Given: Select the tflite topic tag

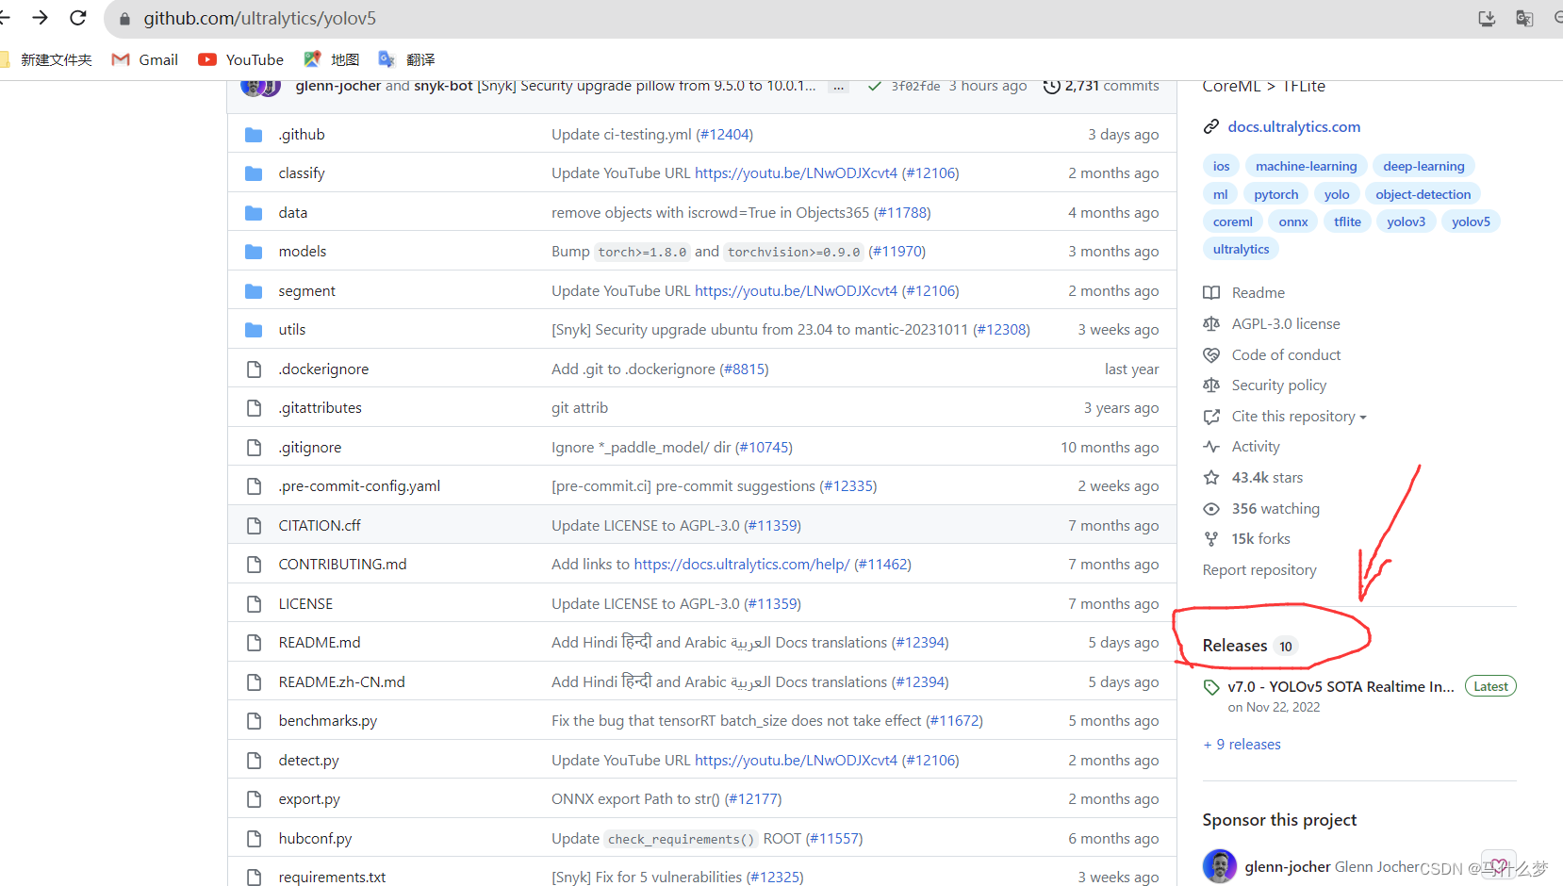Looking at the screenshot, I should click(x=1347, y=221).
